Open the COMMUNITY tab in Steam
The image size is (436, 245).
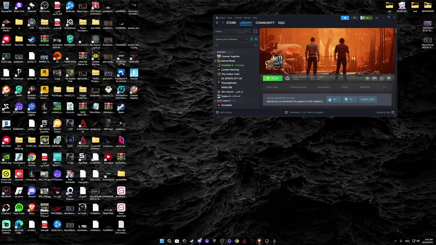(265, 23)
